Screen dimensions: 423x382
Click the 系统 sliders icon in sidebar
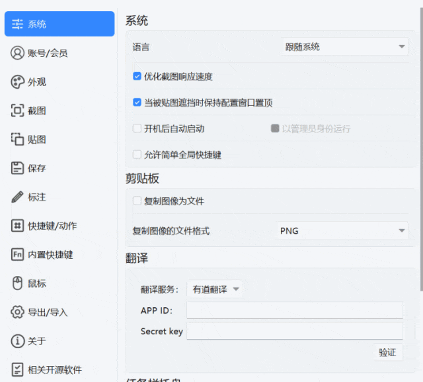click(17, 24)
